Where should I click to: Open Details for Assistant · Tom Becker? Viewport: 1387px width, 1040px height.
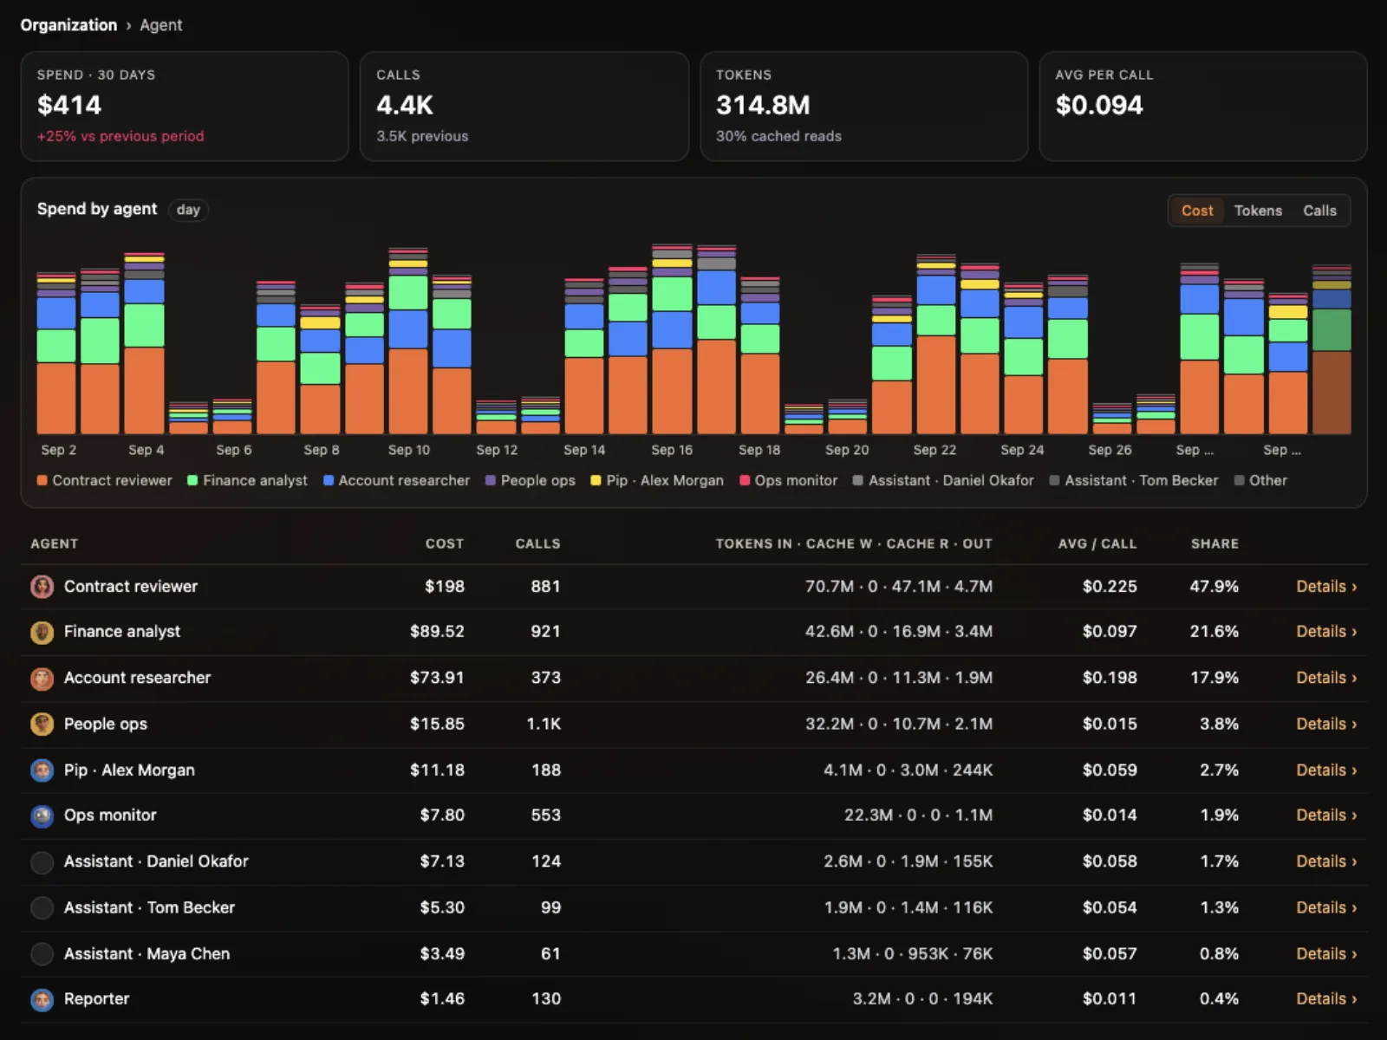pyautogui.click(x=1326, y=907)
